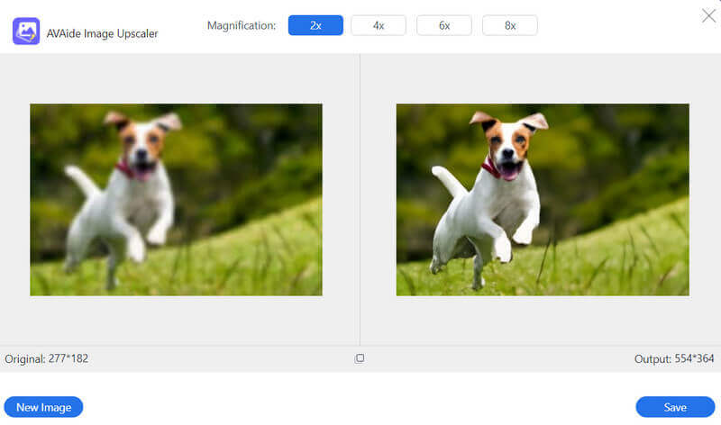
Task: Save the upscaled image
Action: (x=675, y=407)
